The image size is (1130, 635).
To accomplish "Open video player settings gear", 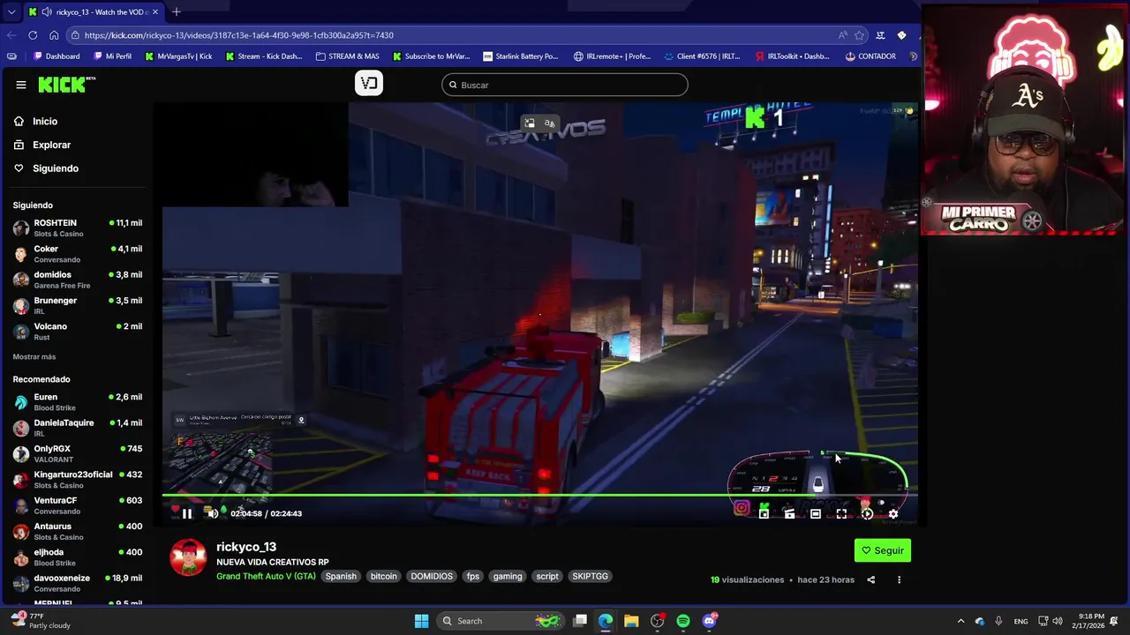I will 893,513.
